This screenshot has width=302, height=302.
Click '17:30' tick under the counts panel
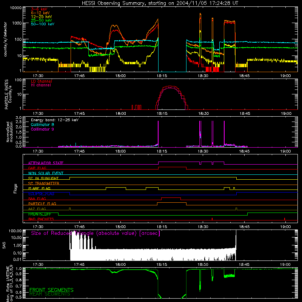[38, 76]
